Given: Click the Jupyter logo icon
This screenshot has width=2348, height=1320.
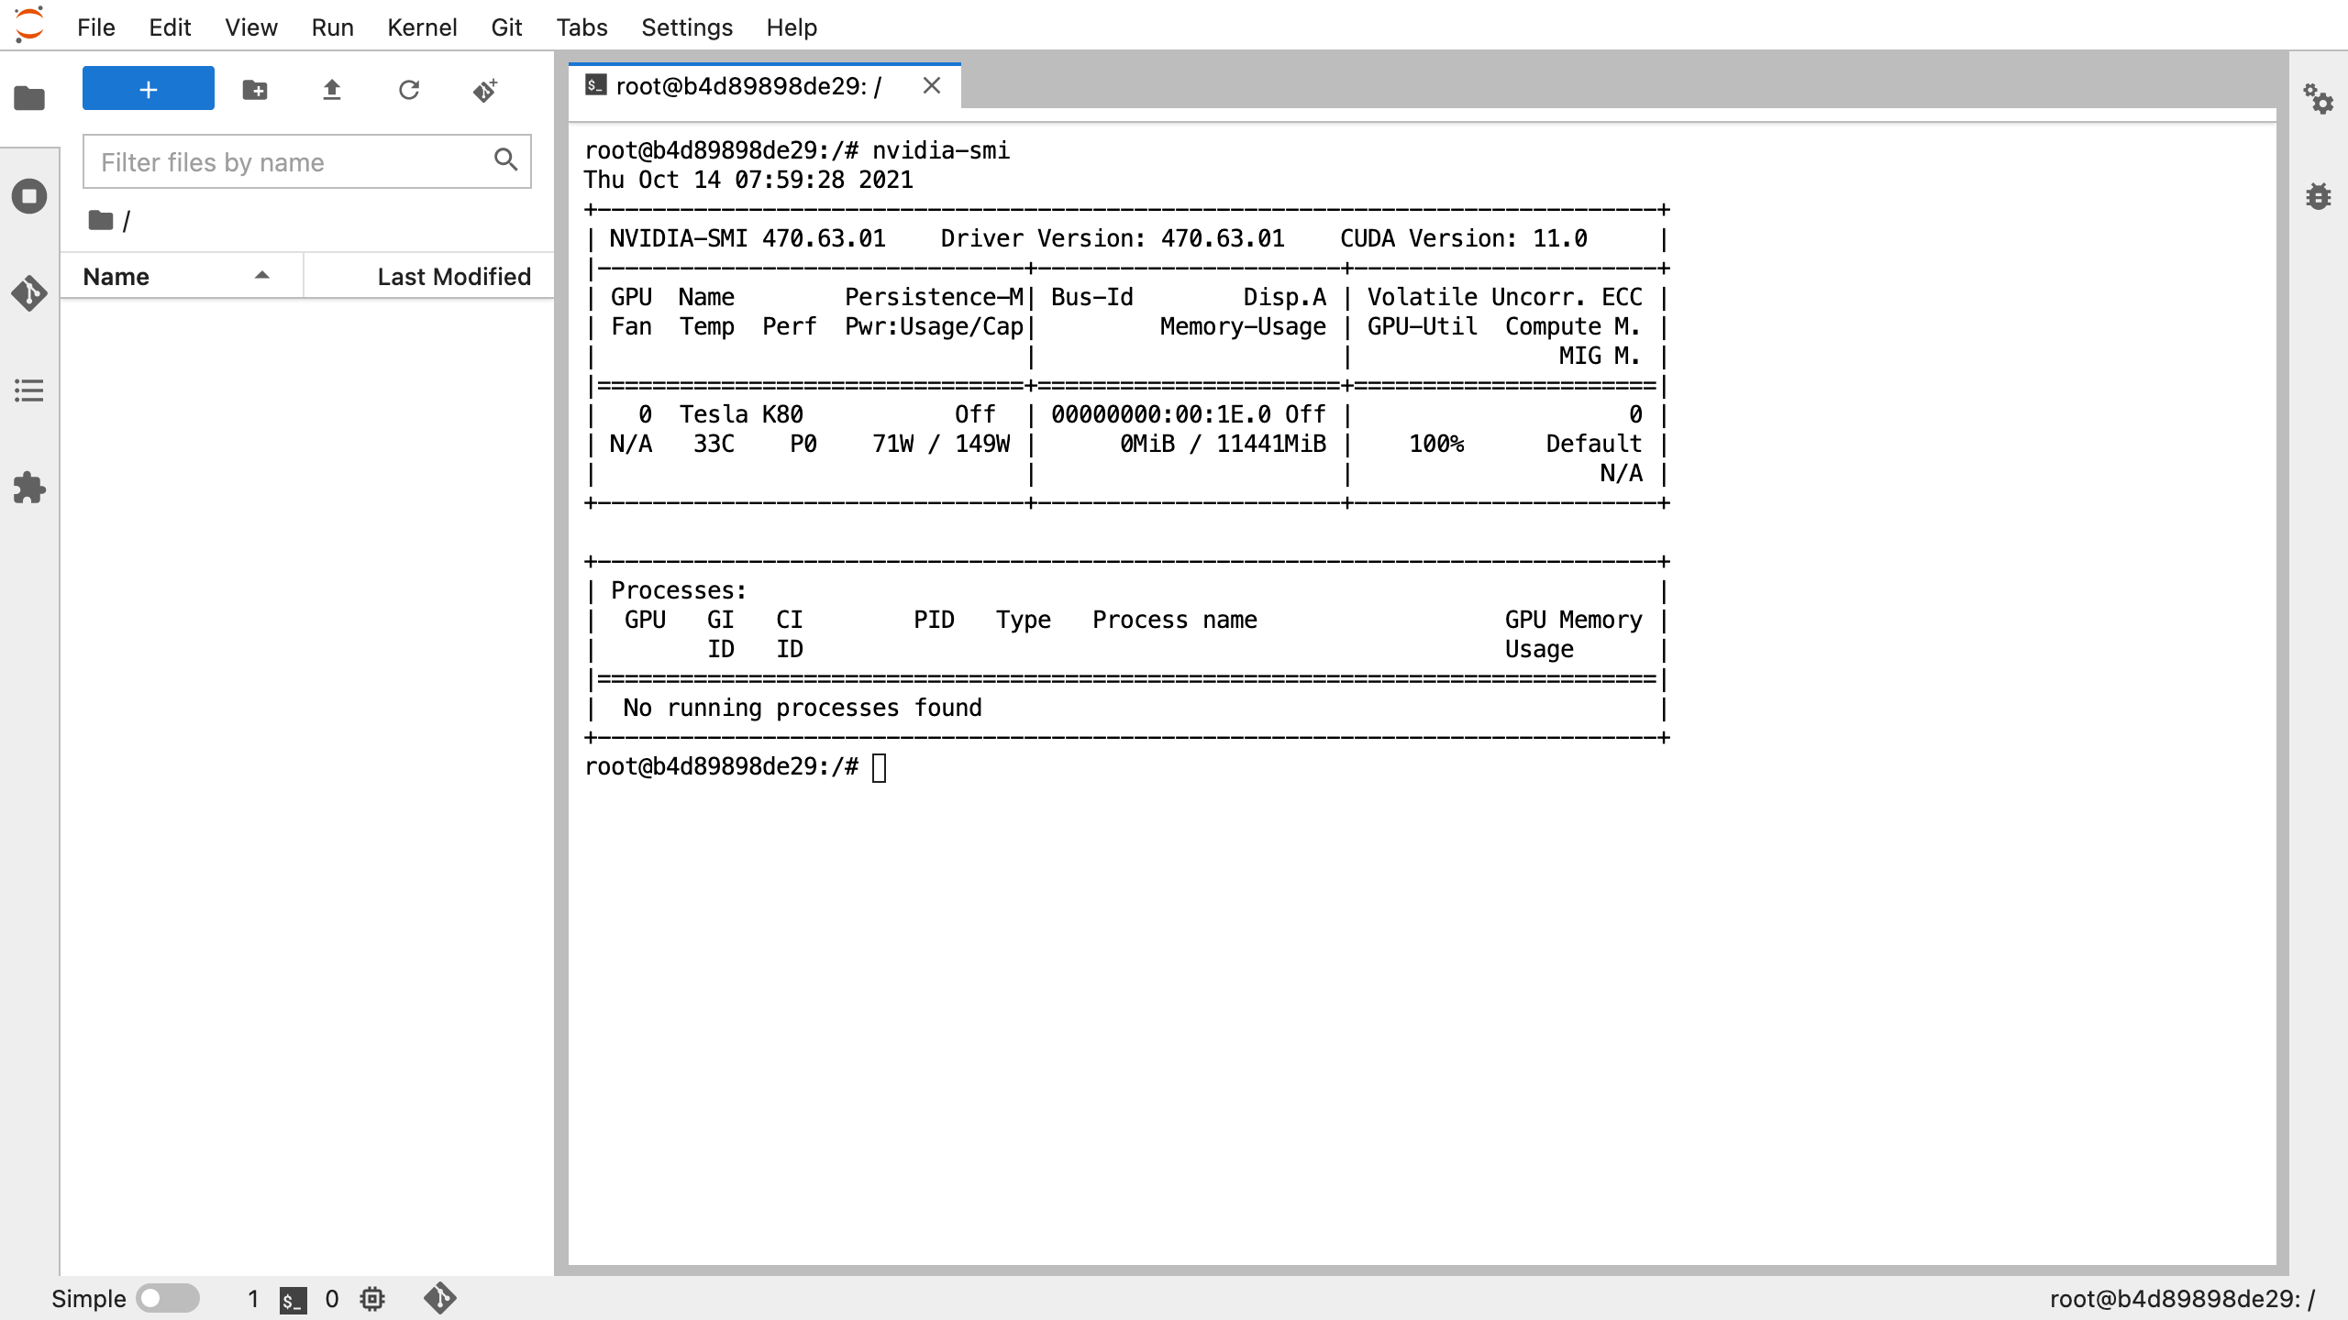Looking at the screenshot, I should (x=29, y=25).
